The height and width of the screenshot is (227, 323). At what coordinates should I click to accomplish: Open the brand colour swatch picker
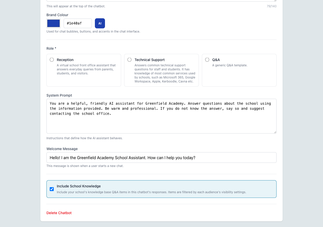point(53,23)
